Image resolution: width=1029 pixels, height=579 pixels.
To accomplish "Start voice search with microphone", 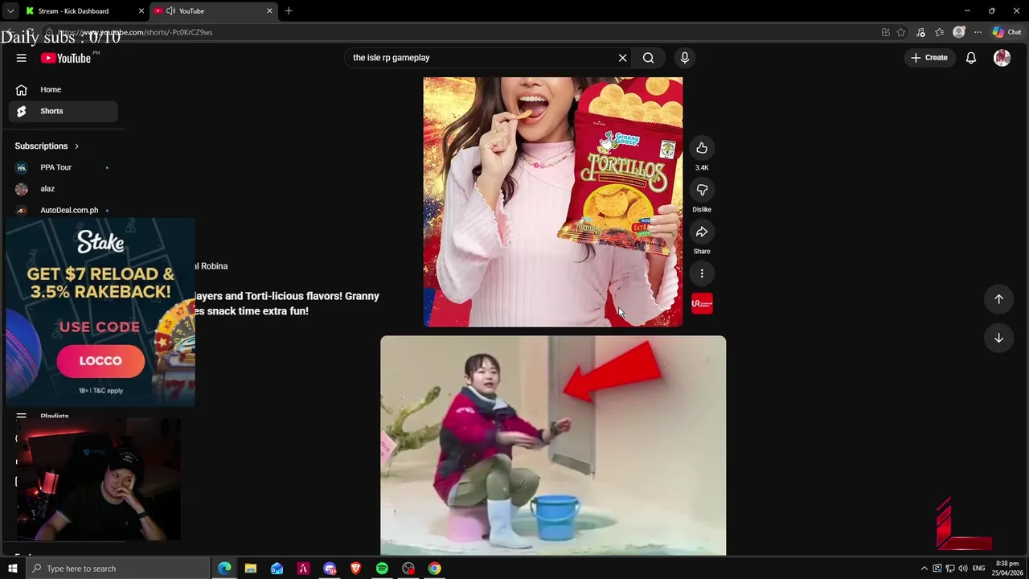I will 685,58.
